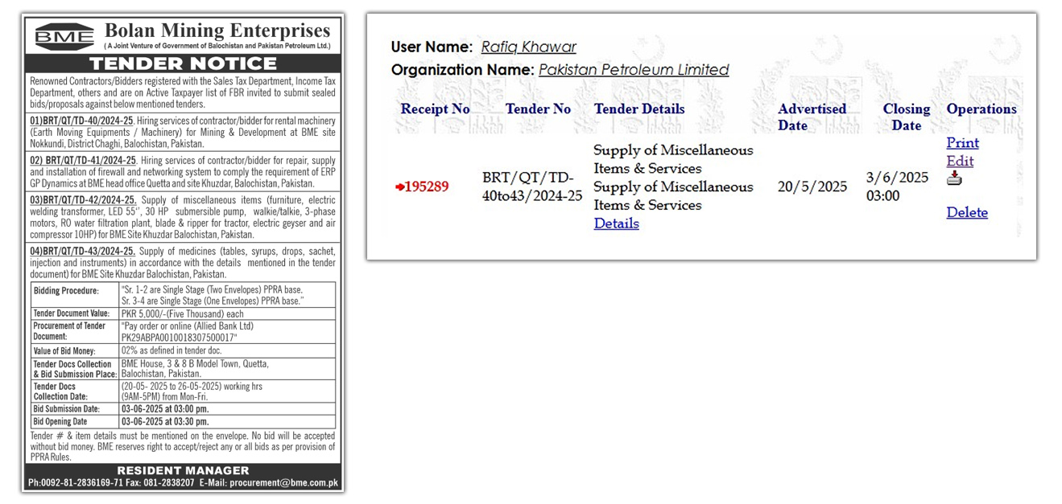
Task: Click tender item 03)BRT/QT/TD-42/2024-25
Action: pos(83,200)
